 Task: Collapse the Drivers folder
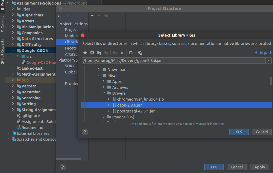[104, 93]
